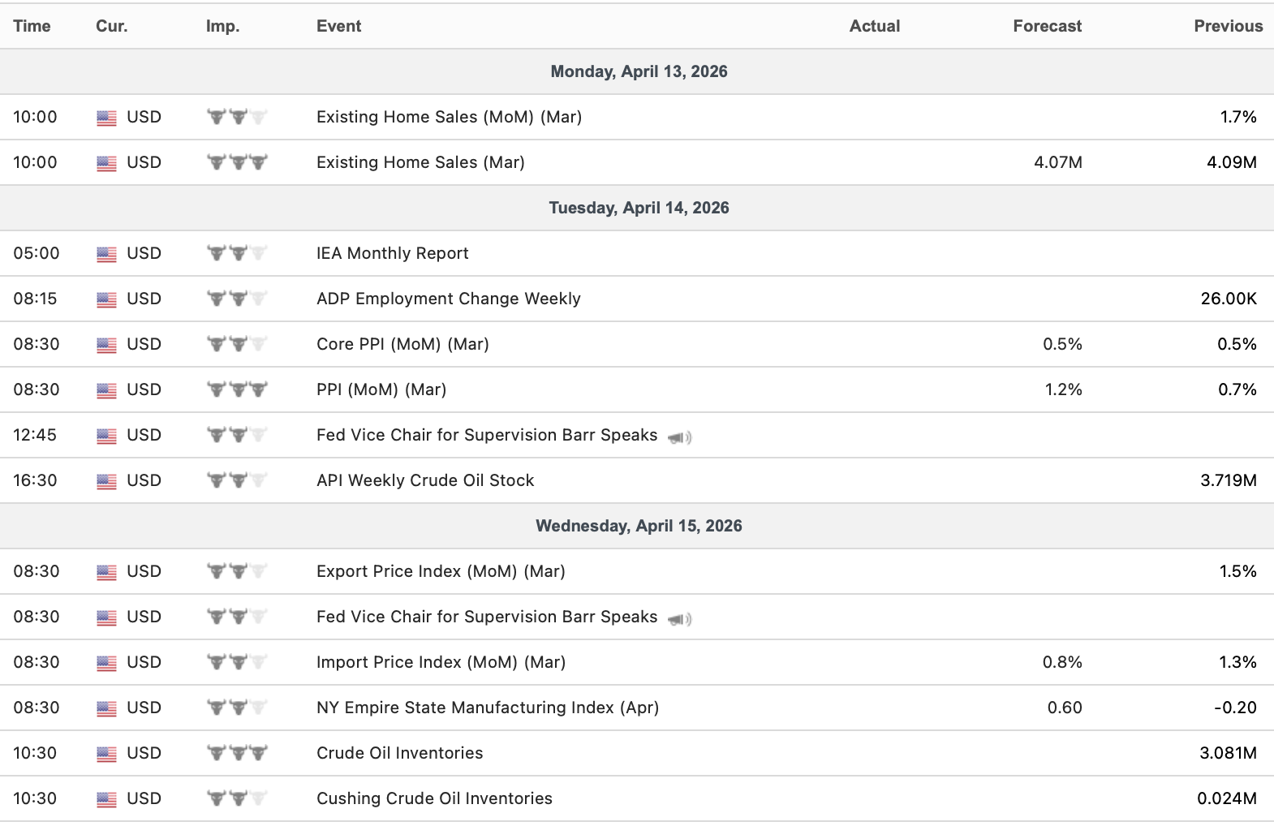Open the Import Price Index (MoM) event
Image resolution: width=1274 pixels, height=826 pixels.
[x=441, y=662]
